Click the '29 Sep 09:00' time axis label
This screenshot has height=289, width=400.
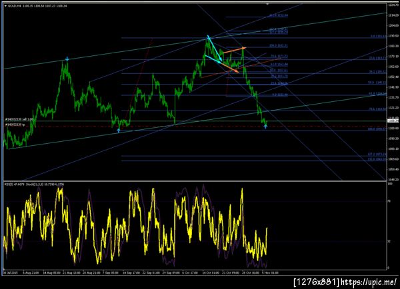pos(171,273)
